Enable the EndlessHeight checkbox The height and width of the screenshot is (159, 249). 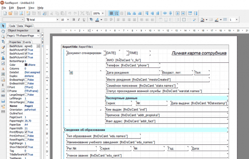click(26, 79)
